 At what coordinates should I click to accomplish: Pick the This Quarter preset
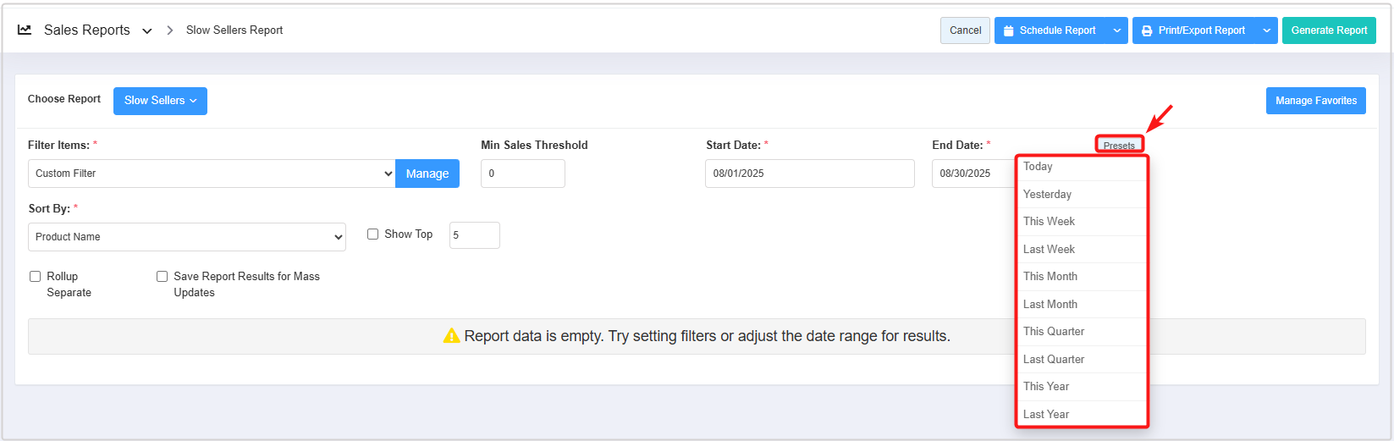tap(1053, 332)
